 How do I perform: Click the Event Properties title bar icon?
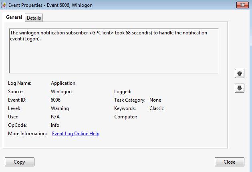click(x=5, y=4)
